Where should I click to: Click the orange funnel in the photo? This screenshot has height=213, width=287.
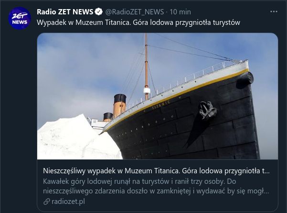(119, 105)
